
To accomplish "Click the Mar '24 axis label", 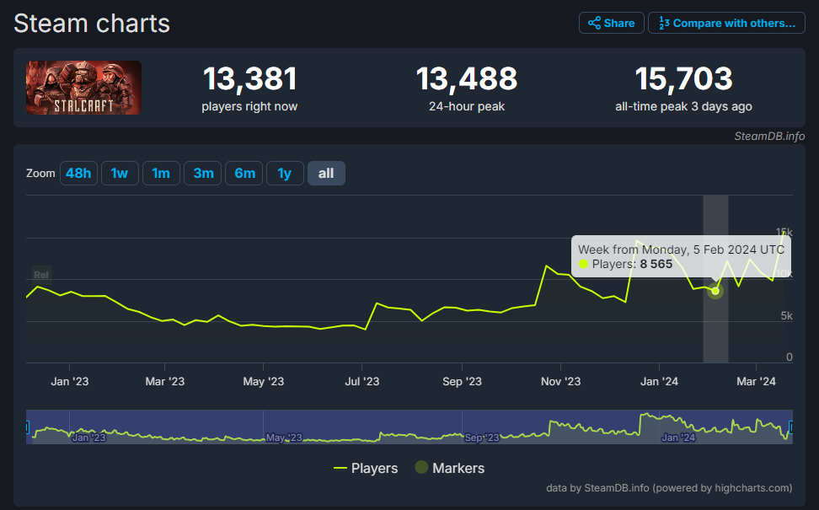I will click(756, 382).
